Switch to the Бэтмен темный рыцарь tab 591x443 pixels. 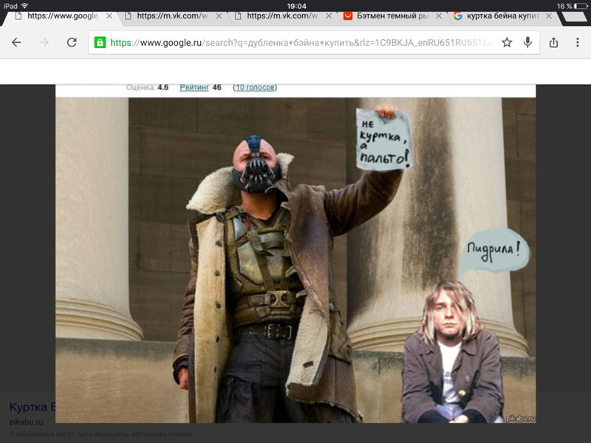pos(392,16)
